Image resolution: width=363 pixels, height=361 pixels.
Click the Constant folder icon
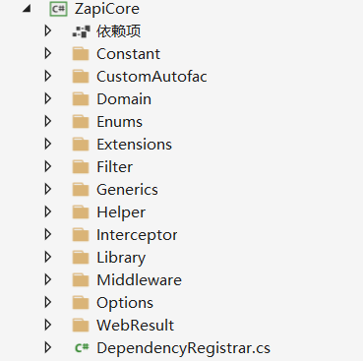[81, 54]
